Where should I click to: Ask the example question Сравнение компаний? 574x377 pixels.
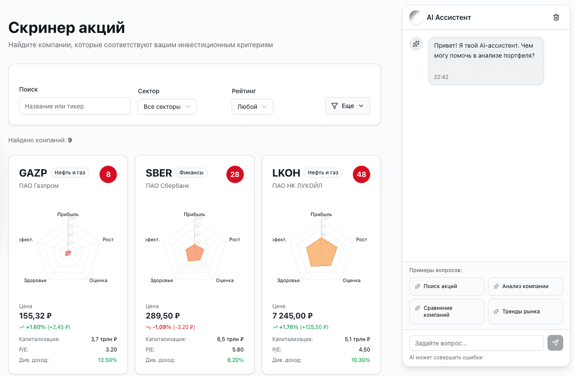(446, 311)
